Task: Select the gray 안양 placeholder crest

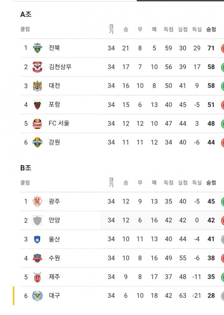Action: pyautogui.click(x=37, y=220)
